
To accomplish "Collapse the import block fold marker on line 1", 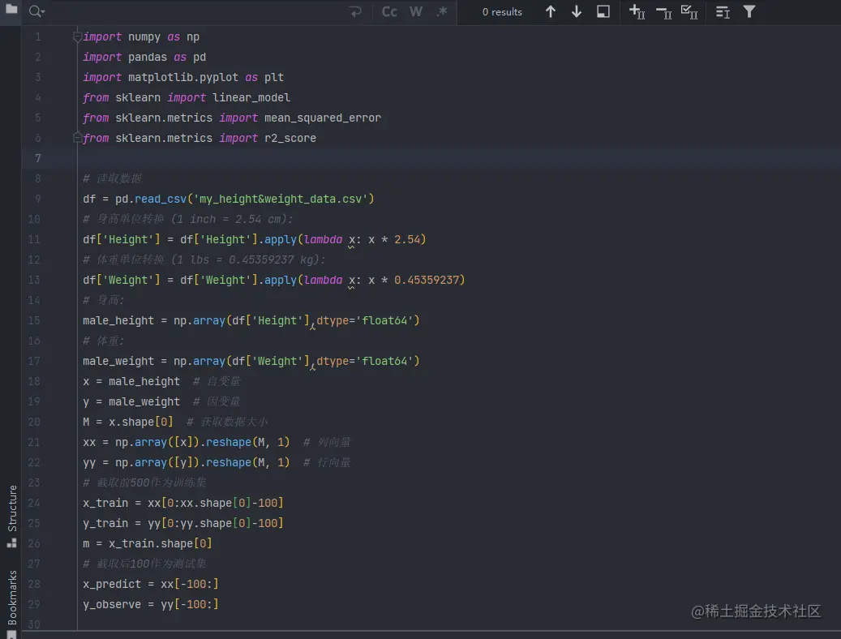I will [77, 36].
